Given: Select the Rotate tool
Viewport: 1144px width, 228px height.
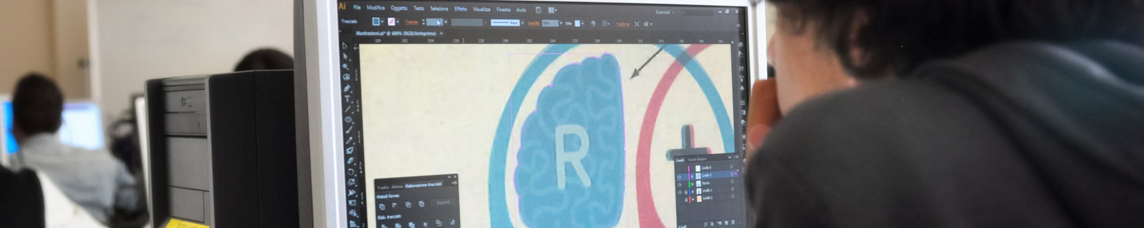Looking at the screenshot, I should tap(351, 172).
